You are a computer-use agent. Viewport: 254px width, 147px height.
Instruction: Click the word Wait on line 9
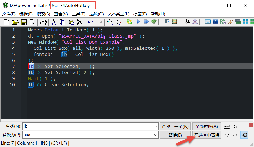pyautogui.click(x=34, y=79)
